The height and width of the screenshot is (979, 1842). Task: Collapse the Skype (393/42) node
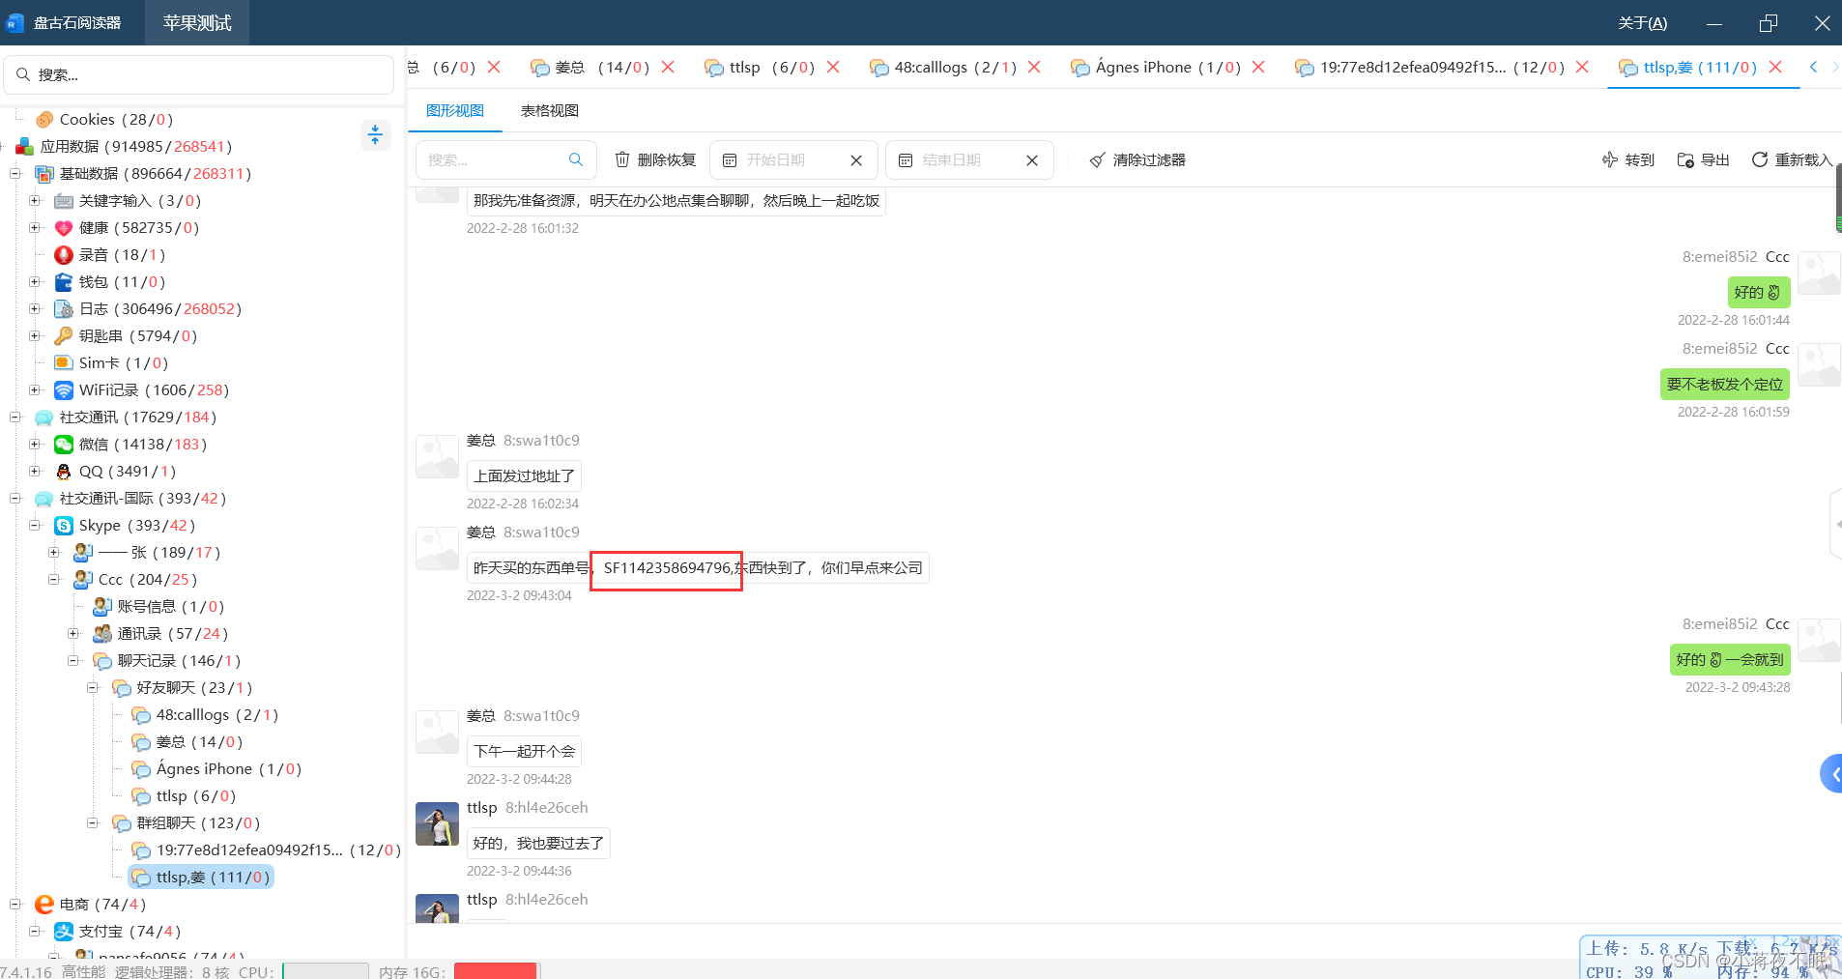tap(35, 525)
